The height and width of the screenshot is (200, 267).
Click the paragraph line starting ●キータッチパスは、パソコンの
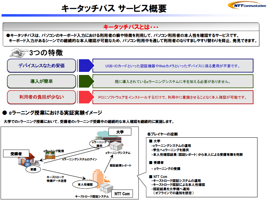coord(123,35)
